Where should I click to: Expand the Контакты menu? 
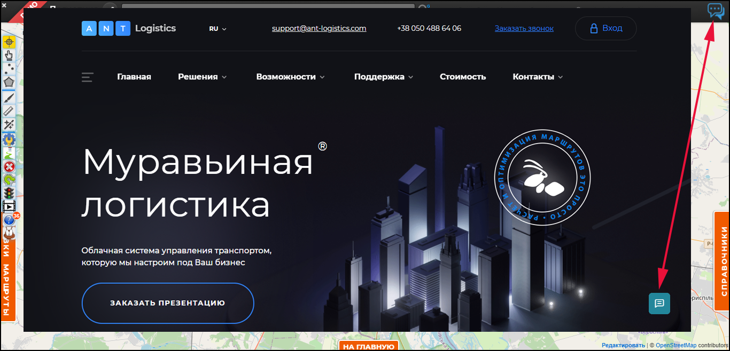pos(537,77)
